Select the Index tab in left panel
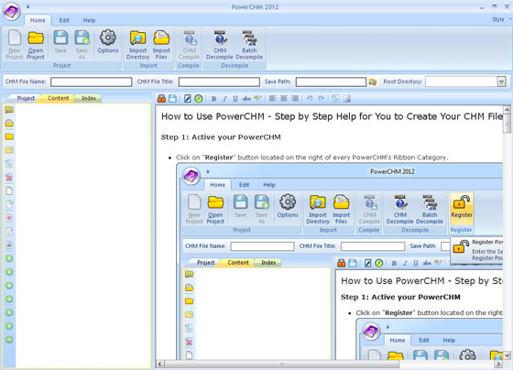 (89, 98)
